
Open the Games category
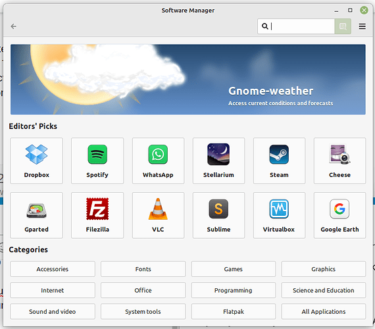click(x=234, y=269)
